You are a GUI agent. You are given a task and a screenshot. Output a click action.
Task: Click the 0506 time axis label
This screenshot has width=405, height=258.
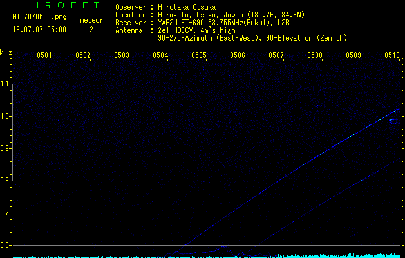tap(238, 55)
